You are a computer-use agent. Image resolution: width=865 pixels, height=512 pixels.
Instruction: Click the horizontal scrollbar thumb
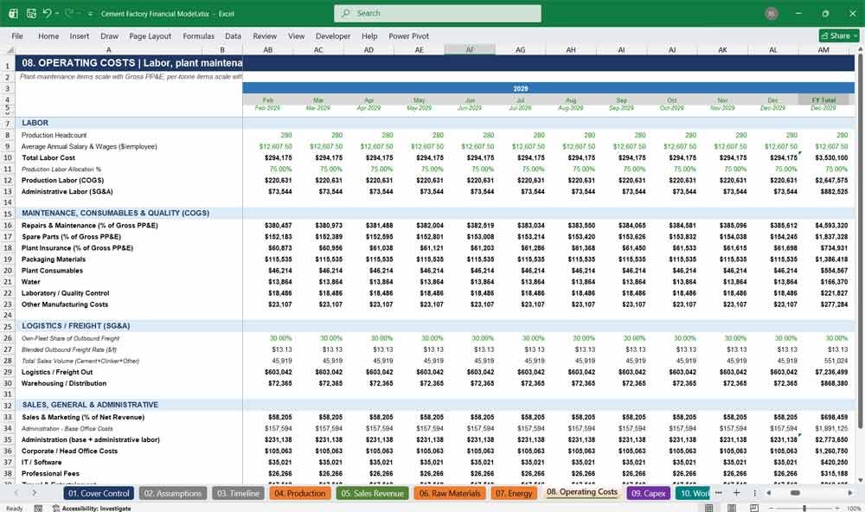(x=795, y=493)
